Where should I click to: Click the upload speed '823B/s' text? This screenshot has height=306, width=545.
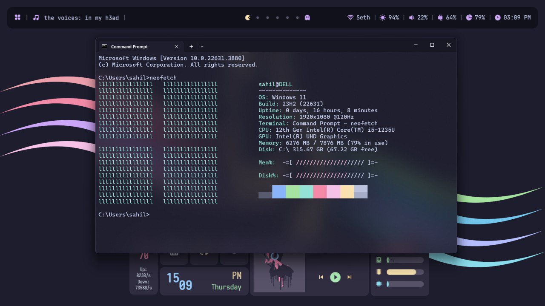coord(143,275)
